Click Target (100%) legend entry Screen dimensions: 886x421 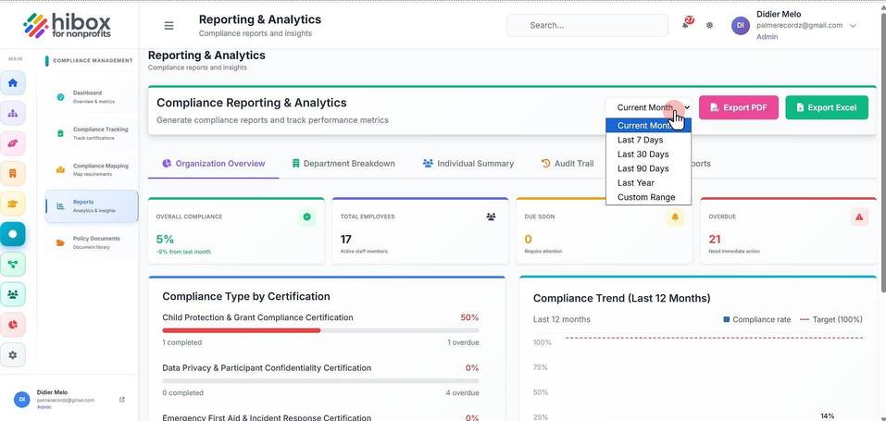pos(831,319)
